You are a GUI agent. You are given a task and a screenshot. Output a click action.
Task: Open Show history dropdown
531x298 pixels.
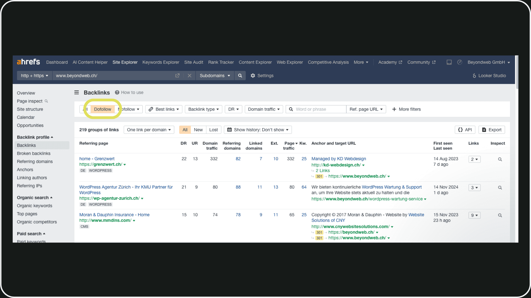click(x=258, y=130)
